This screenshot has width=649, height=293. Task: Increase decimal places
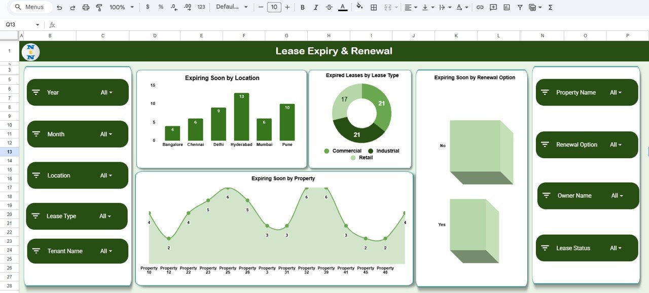[187, 7]
